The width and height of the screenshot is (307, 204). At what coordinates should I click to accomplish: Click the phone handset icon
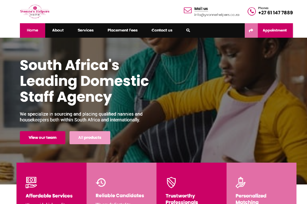252,11
